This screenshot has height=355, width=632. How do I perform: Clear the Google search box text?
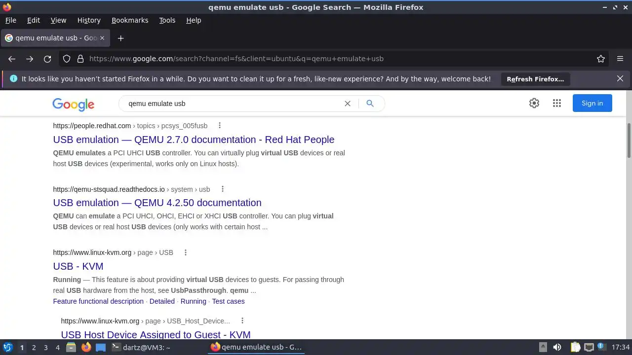[x=348, y=104]
